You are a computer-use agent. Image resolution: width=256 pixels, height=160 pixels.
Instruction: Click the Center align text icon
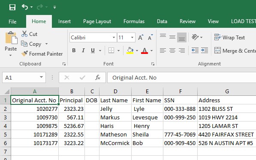[x=172, y=50]
